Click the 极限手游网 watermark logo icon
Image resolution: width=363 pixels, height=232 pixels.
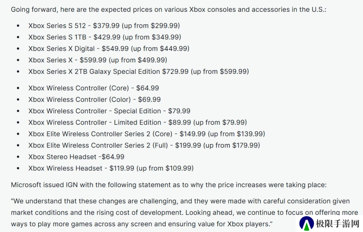pyautogui.click(x=306, y=223)
